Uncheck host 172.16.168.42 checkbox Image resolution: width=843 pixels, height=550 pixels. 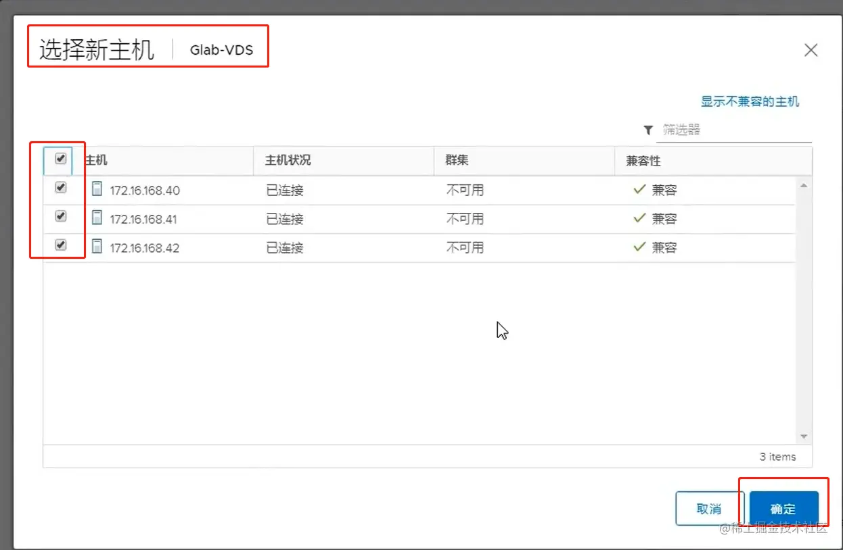61,245
